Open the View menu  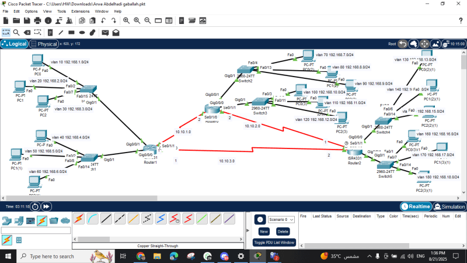[47, 11]
